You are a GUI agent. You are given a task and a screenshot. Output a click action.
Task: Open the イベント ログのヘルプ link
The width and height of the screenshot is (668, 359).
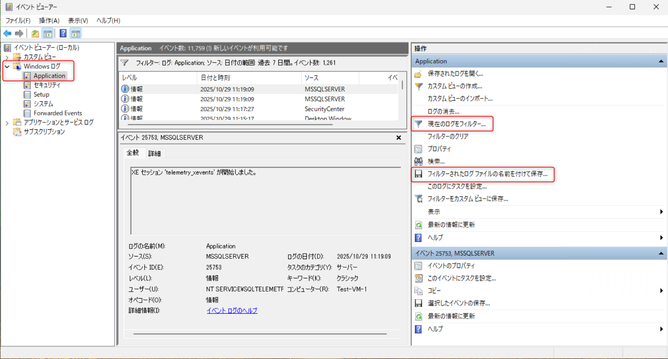232,311
